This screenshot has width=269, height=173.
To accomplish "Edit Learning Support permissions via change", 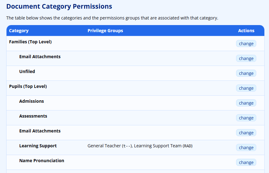I will [x=246, y=148].
